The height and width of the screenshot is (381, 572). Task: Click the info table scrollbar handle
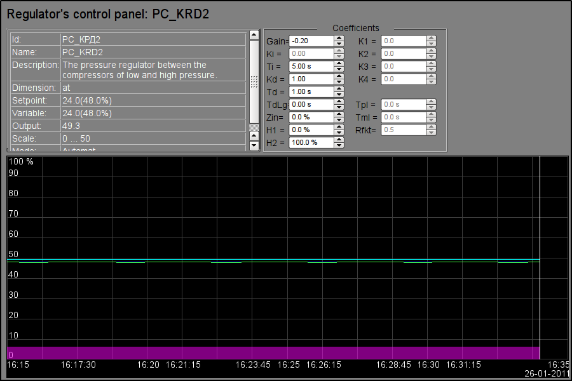[x=254, y=81]
